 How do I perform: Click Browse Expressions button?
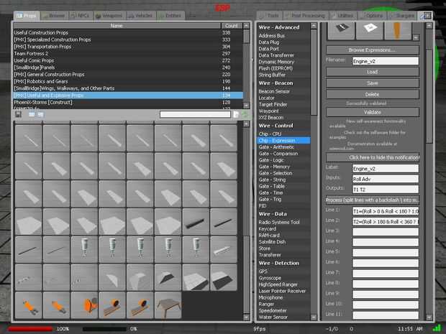[x=373, y=50]
